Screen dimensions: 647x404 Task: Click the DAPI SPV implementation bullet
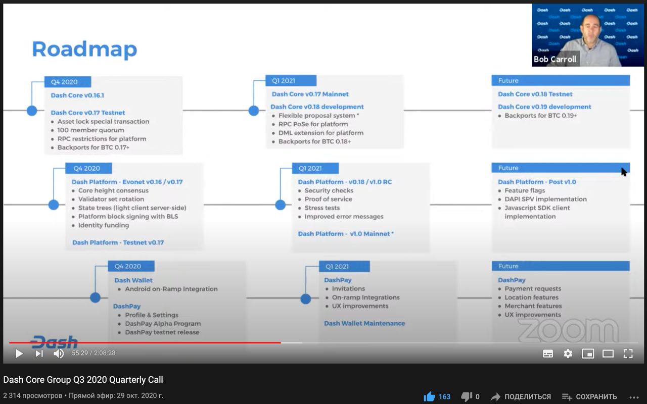click(x=546, y=199)
